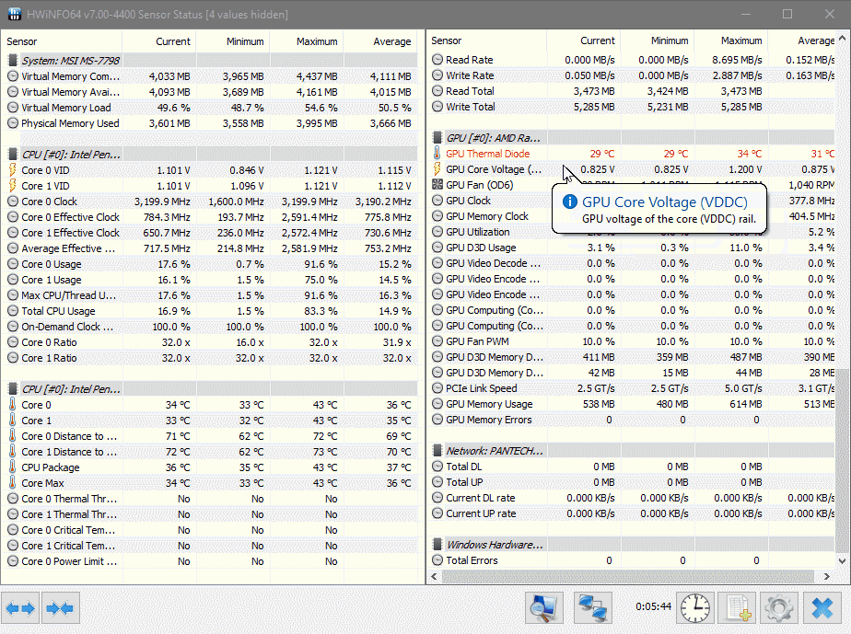The image size is (851, 634).
Task: Select the Sensor column header in left pane
Action: coord(62,41)
